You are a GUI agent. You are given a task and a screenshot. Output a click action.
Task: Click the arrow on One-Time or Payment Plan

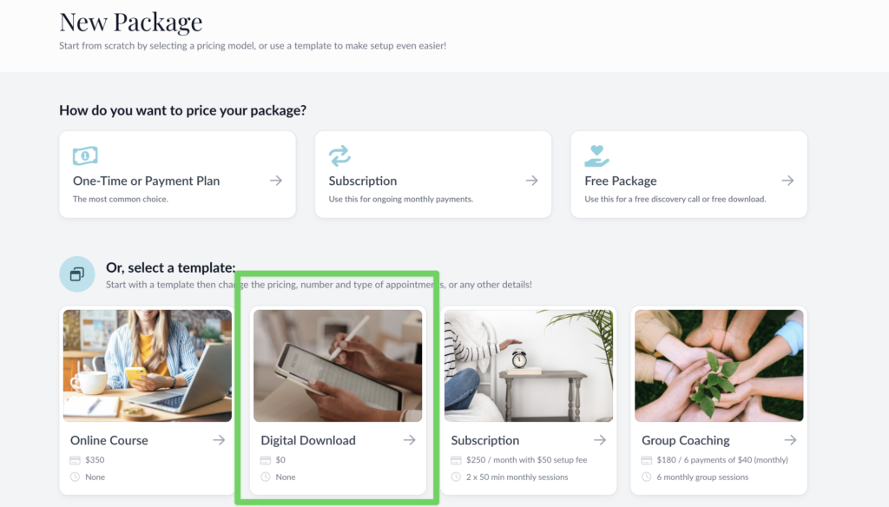(x=275, y=181)
